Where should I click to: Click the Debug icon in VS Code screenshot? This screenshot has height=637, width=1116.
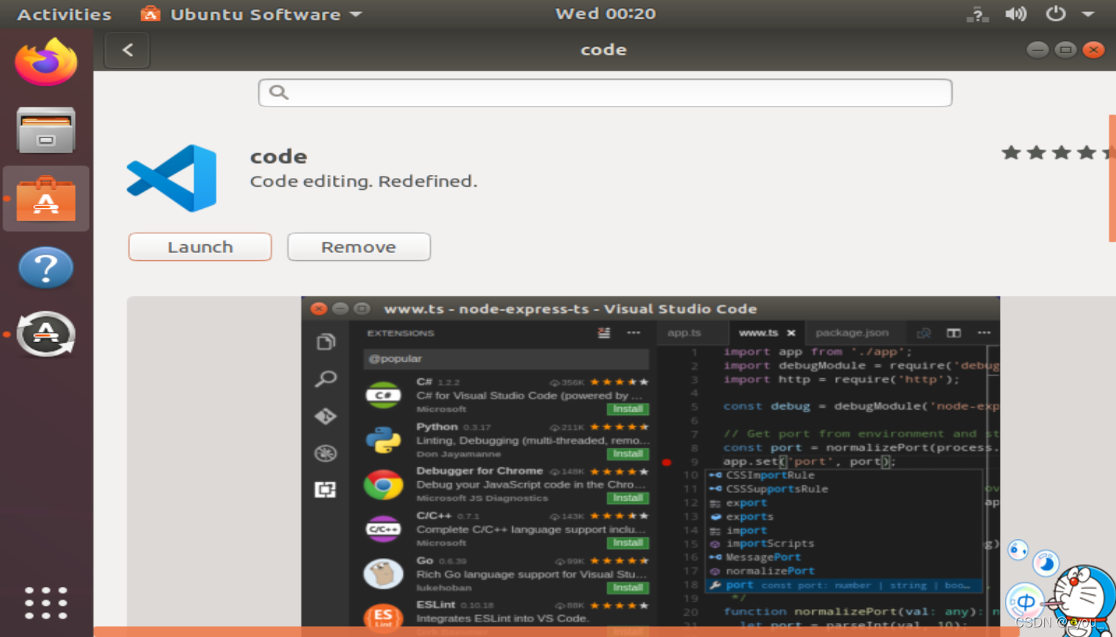[326, 453]
